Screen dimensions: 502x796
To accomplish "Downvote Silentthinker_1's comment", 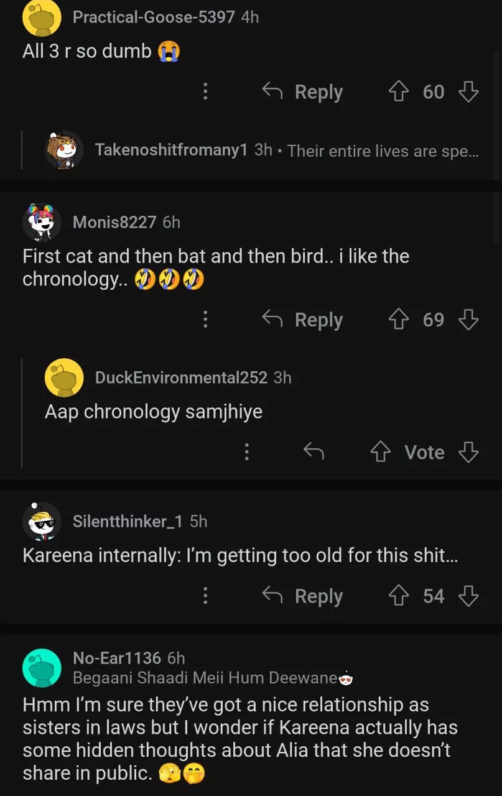I will coord(468,596).
